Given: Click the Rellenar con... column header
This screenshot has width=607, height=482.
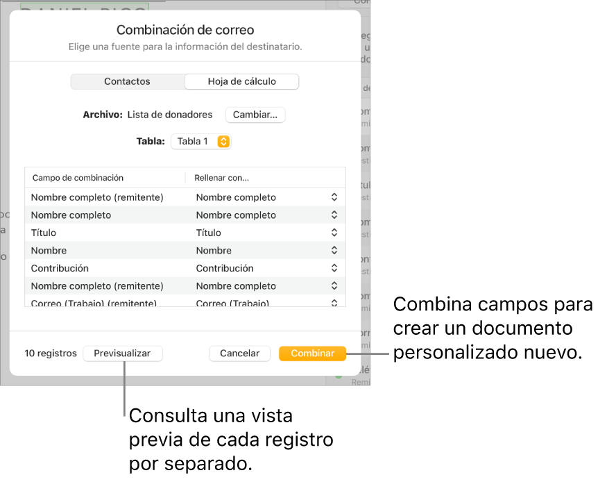Looking at the screenshot, I should 221,178.
